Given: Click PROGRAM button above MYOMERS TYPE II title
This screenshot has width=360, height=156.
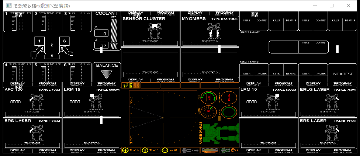Looking at the screenshot, I should click(225, 13).
